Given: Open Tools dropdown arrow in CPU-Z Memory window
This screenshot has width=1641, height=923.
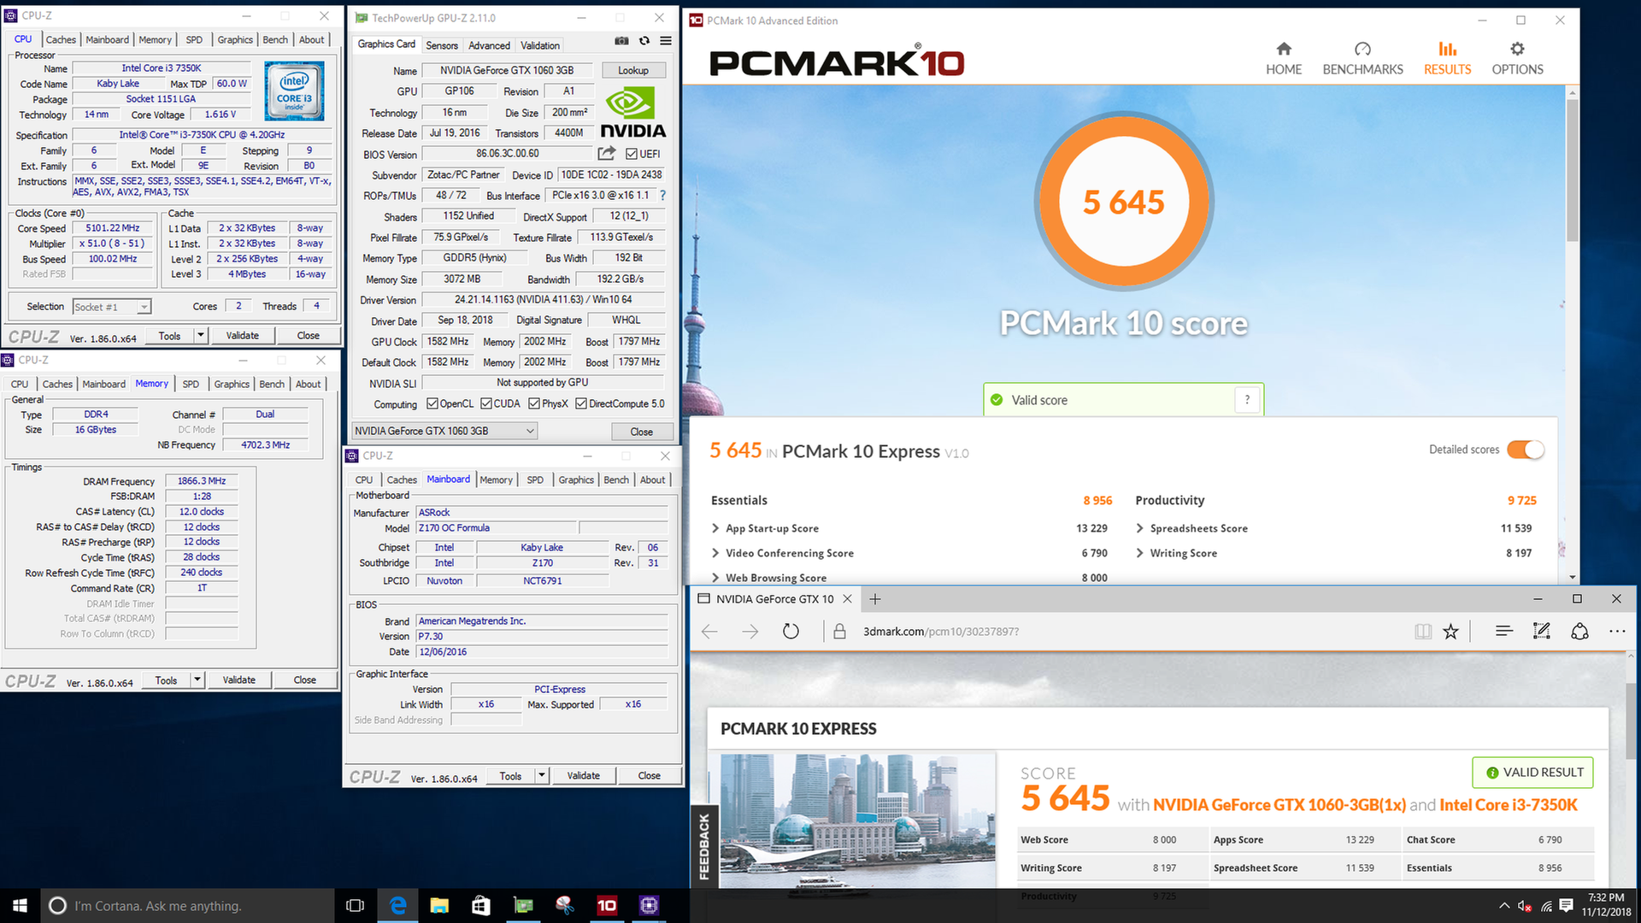Looking at the screenshot, I should click(x=197, y=680).
